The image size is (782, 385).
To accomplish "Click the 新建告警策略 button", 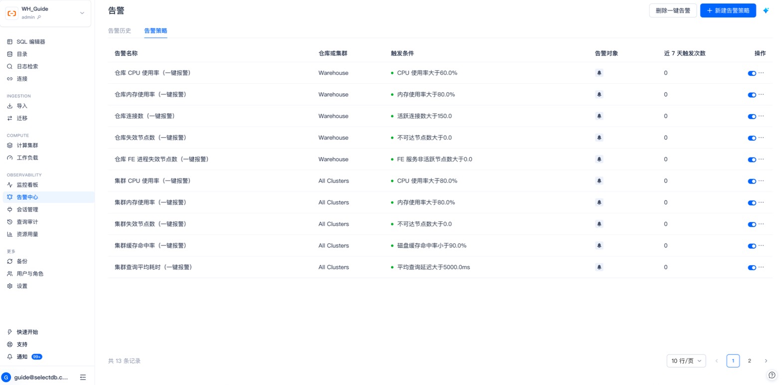I will tap(728, 10).
